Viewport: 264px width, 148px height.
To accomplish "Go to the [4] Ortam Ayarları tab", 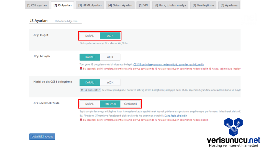I will coord(120,5).
